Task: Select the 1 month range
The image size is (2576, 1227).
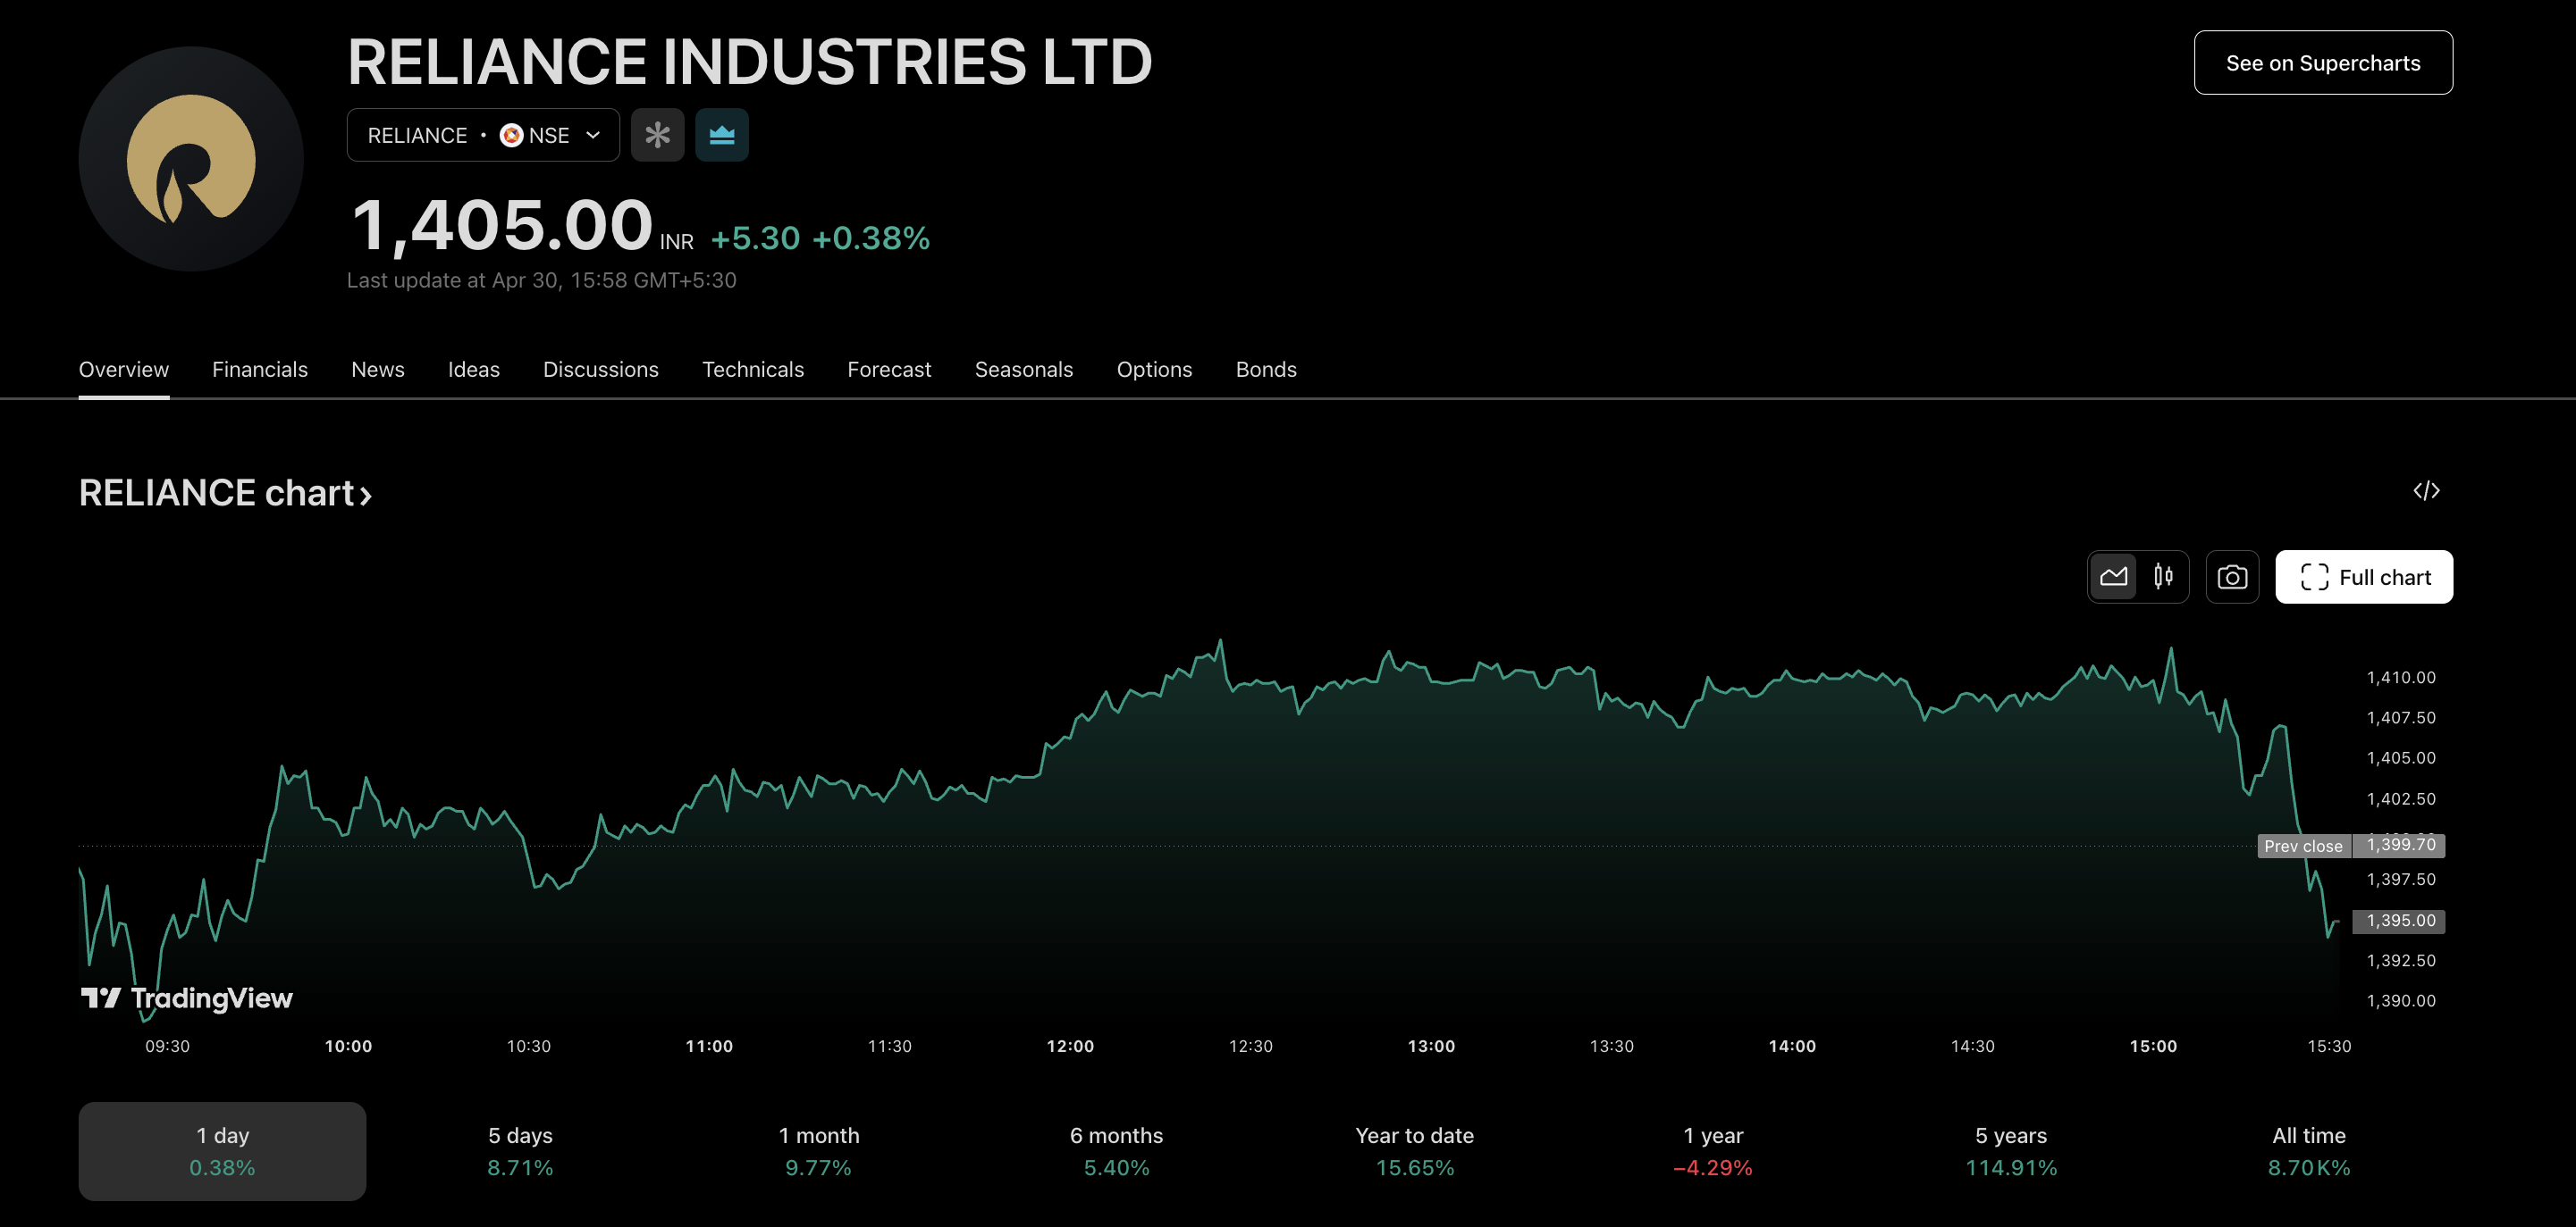Action: (x=818, y=1151)
